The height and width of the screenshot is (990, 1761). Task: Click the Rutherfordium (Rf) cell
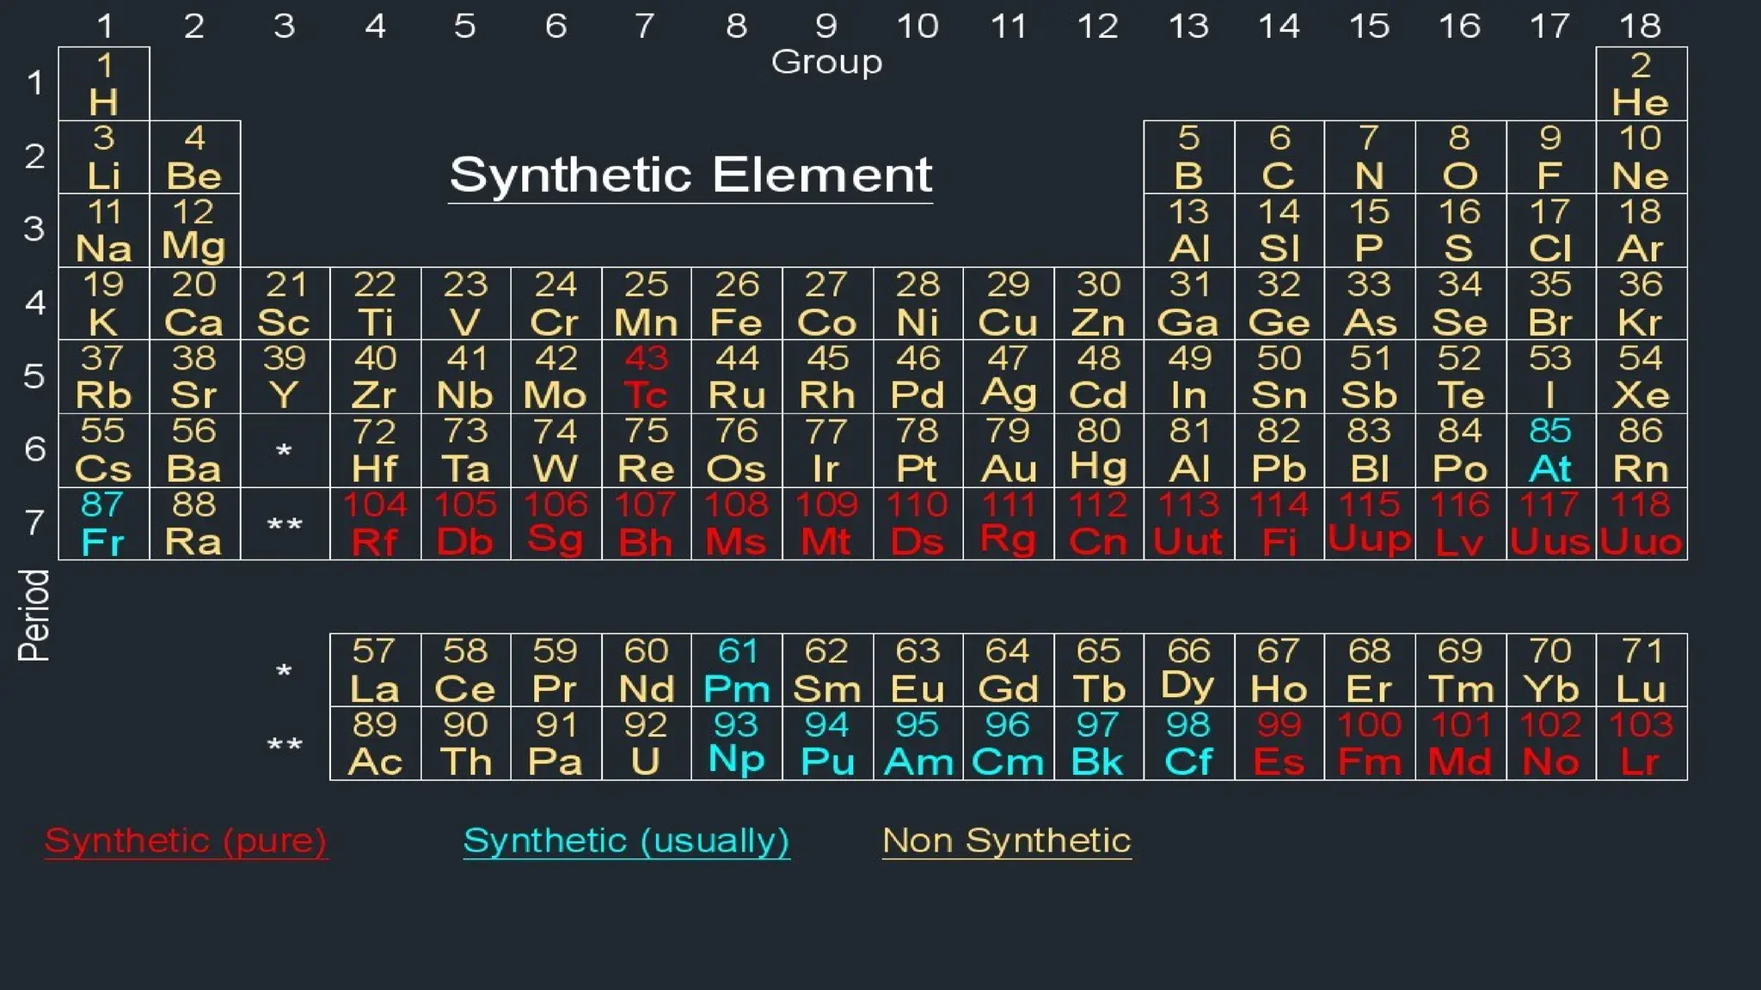[375, 523]
